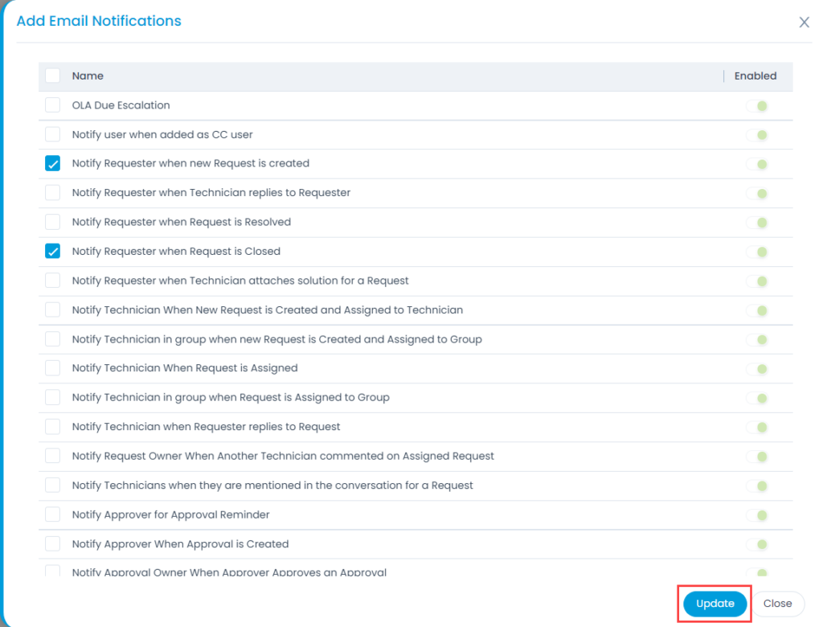
Task: Click 'Notify Technician when Requester replies to Request' text
Action: 206,427
